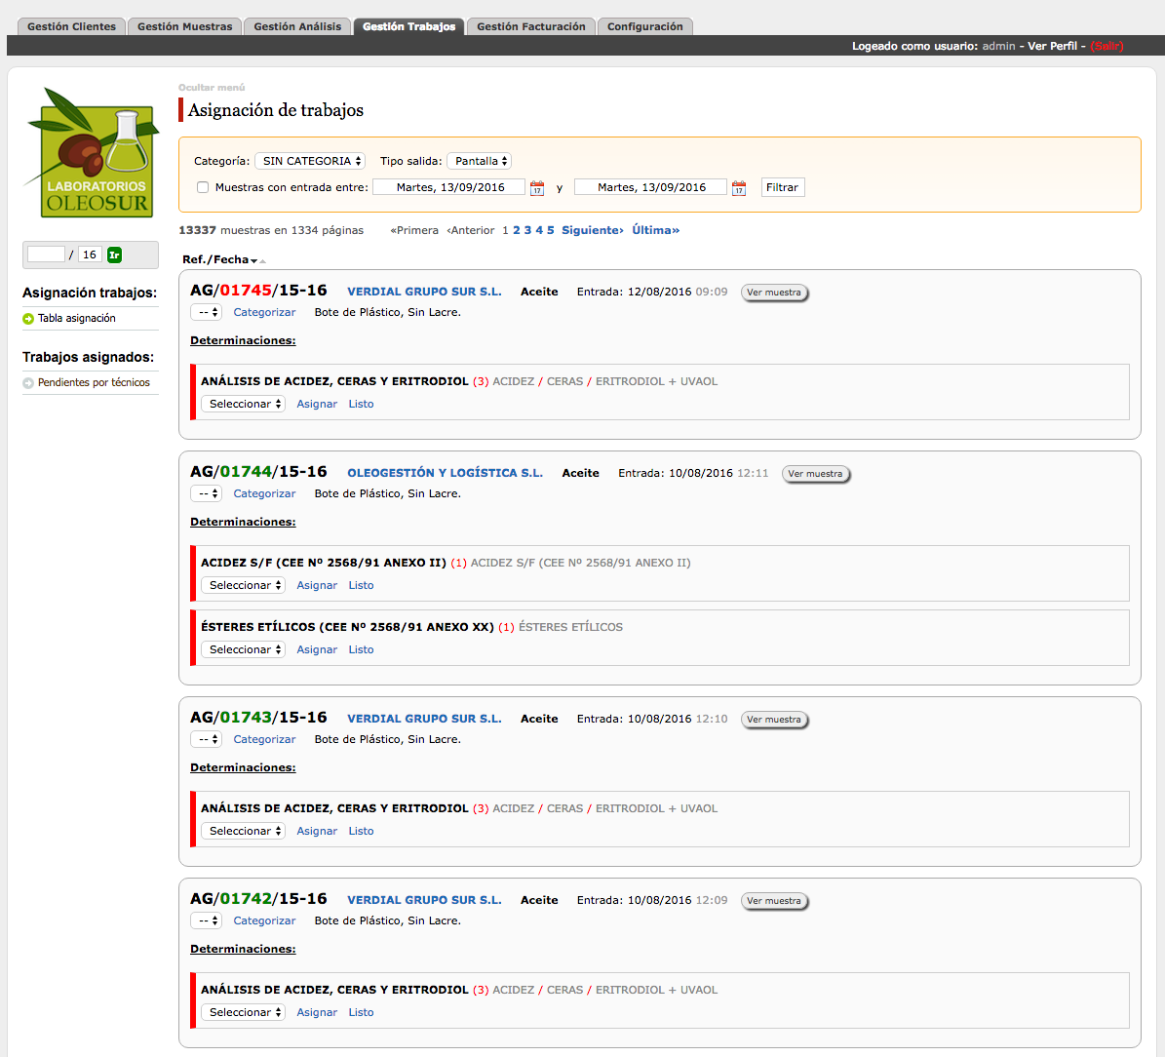Switch to Gestión Análisis tab
Viewport: 1165px width, 1057px height.
pos(297,26)
